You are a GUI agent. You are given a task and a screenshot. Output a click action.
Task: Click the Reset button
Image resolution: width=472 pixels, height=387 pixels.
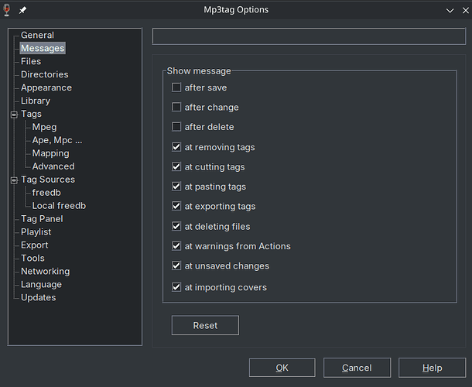(x=205, y=325)
